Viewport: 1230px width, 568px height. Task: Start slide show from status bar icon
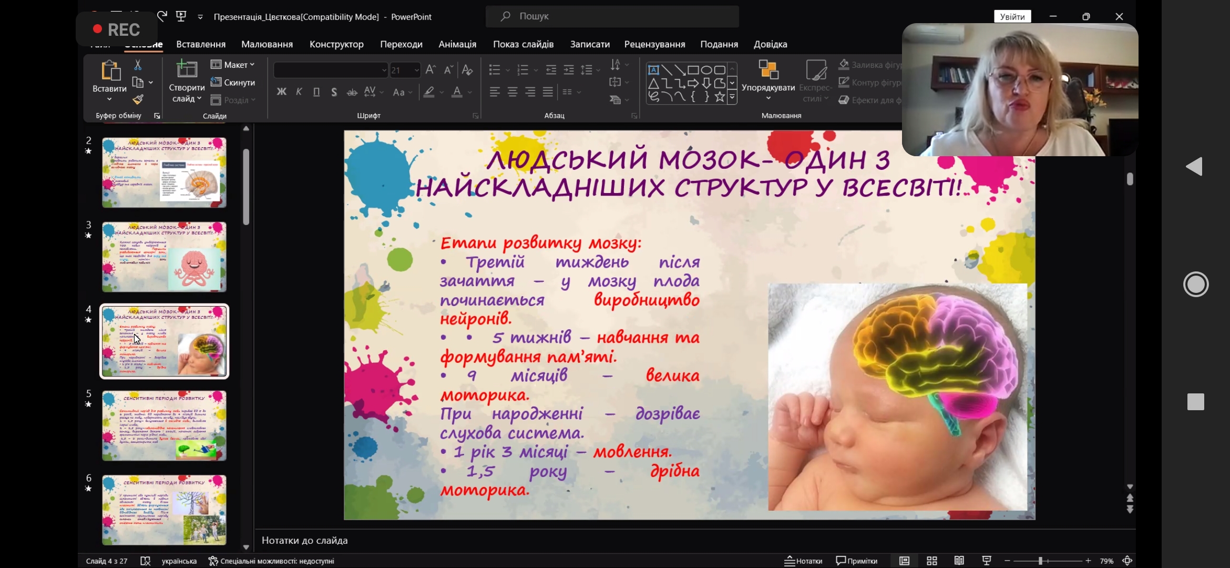coord(987,561)
